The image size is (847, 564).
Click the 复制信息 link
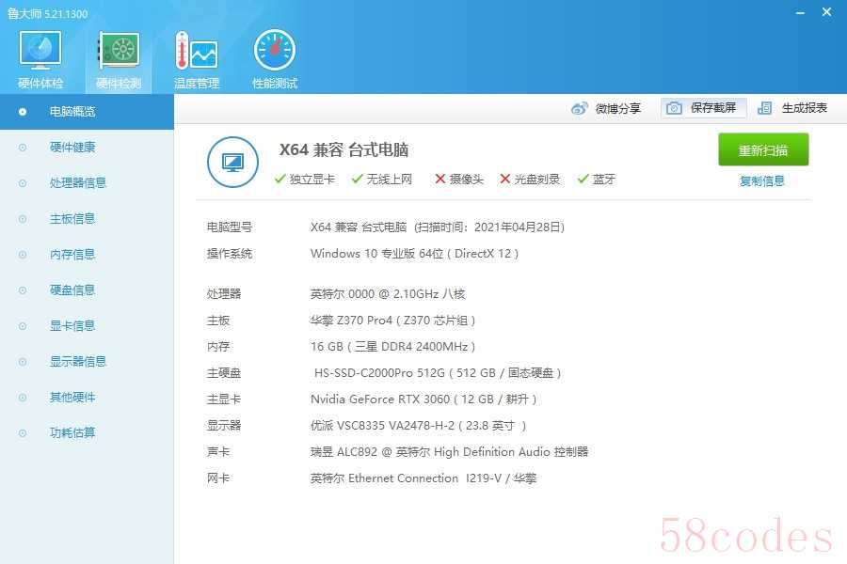(761, 181)
